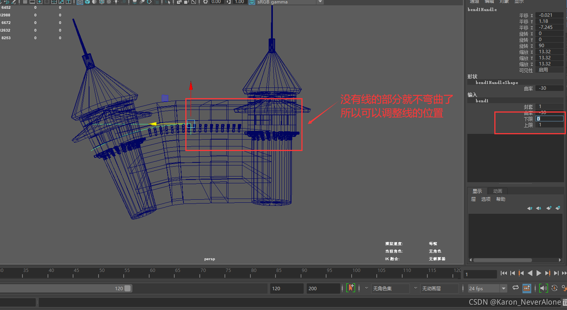Click the 下限 low bound input field
The width and height of the screenshot is (567, 310).
[549, 119]
